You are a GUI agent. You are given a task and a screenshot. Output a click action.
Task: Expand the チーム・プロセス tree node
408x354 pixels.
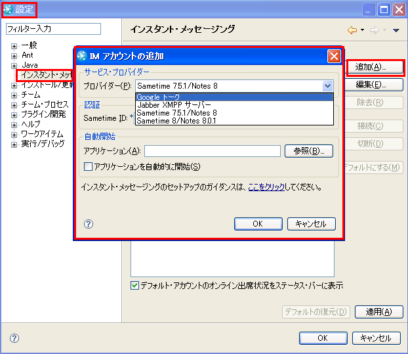[14, 105]
